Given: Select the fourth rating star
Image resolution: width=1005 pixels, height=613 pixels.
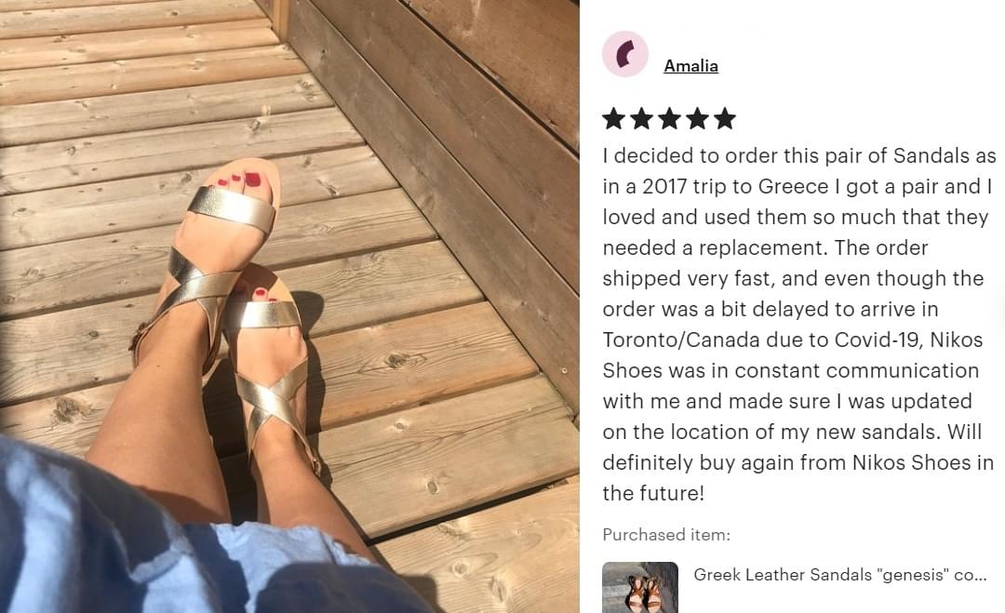Looking at the screenshot, I should pos(697,118).
